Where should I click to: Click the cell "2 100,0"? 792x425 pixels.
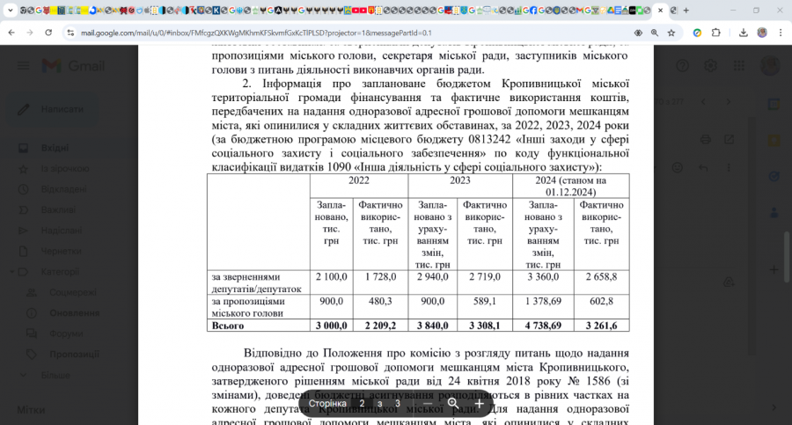click(x=332, y=277)
